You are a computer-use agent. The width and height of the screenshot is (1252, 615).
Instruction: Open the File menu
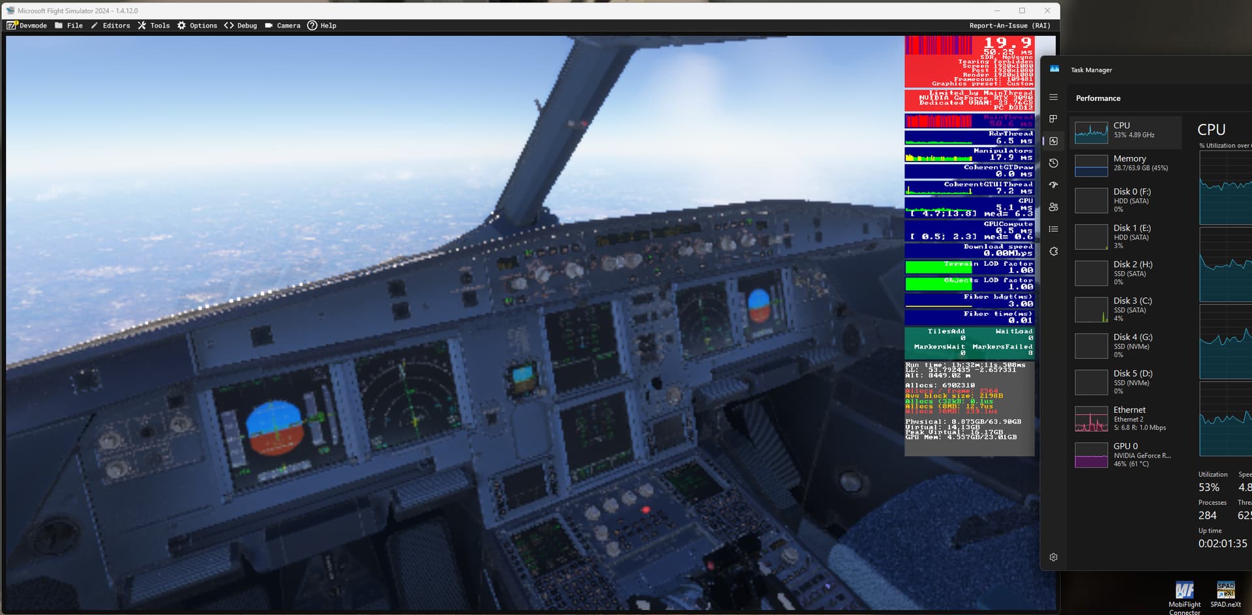point(68,25)
